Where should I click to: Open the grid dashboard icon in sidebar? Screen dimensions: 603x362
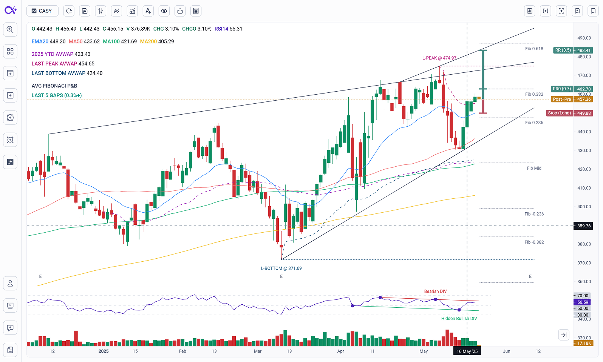10,51
